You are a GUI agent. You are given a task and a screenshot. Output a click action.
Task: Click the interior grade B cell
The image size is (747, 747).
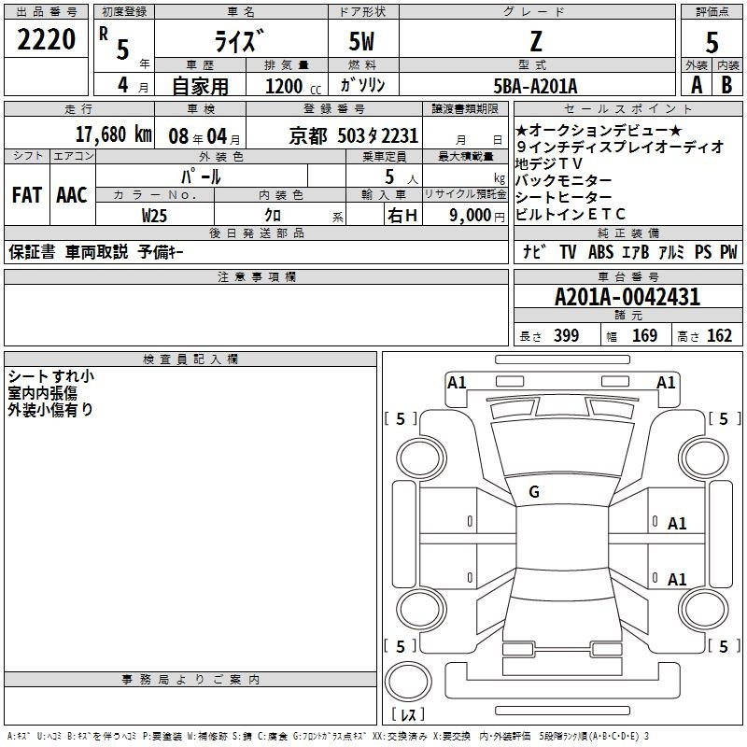(727, 84)
